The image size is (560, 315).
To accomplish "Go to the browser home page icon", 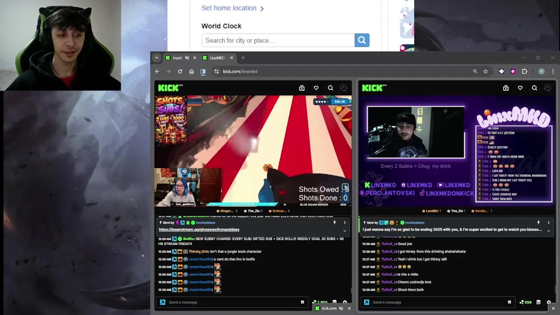I will 192,71.
